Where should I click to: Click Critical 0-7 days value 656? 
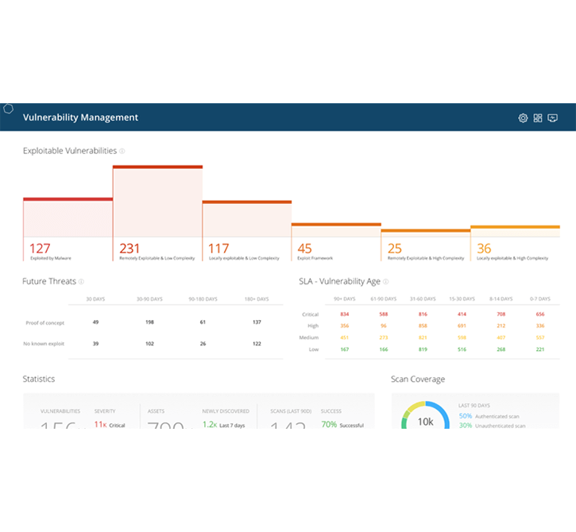[540, 314]
